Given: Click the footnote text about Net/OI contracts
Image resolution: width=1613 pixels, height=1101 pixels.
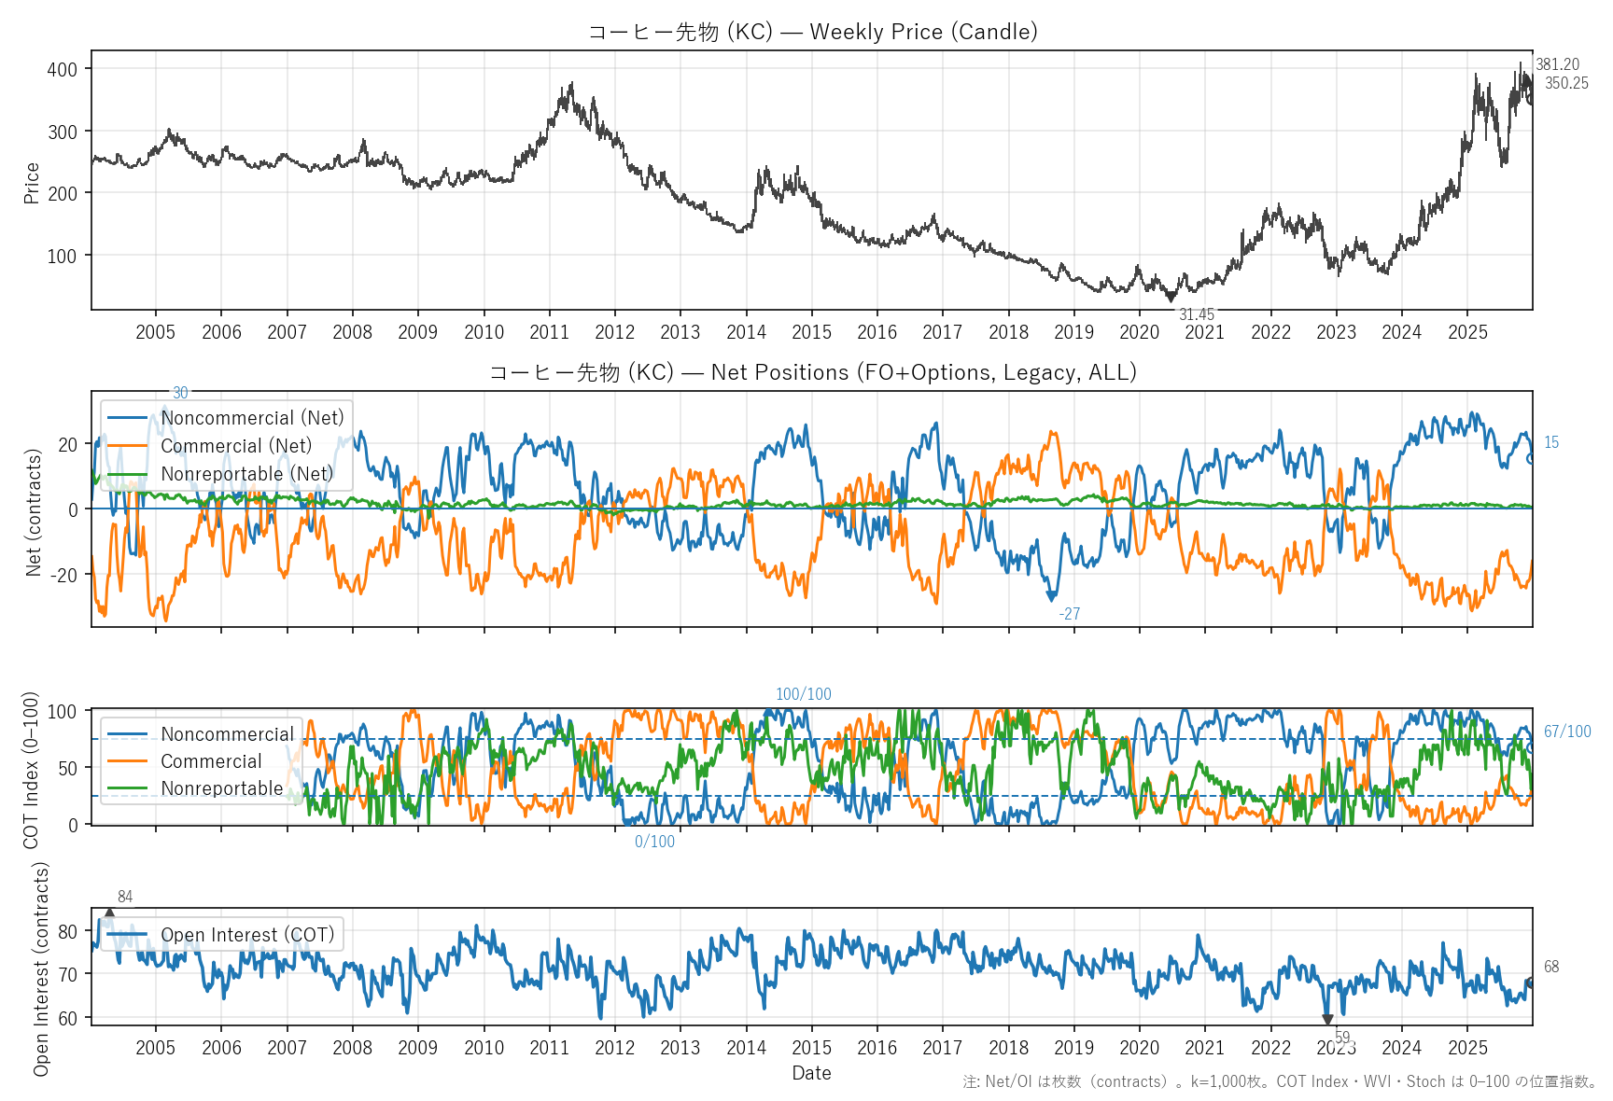Looking at the screenshot, I should click(x=1280, y=1081).
